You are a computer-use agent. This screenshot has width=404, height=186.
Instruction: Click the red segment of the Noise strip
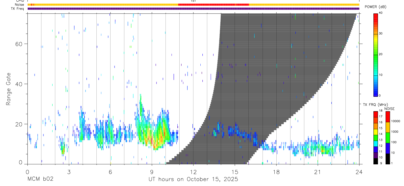(x=214, y=5)
